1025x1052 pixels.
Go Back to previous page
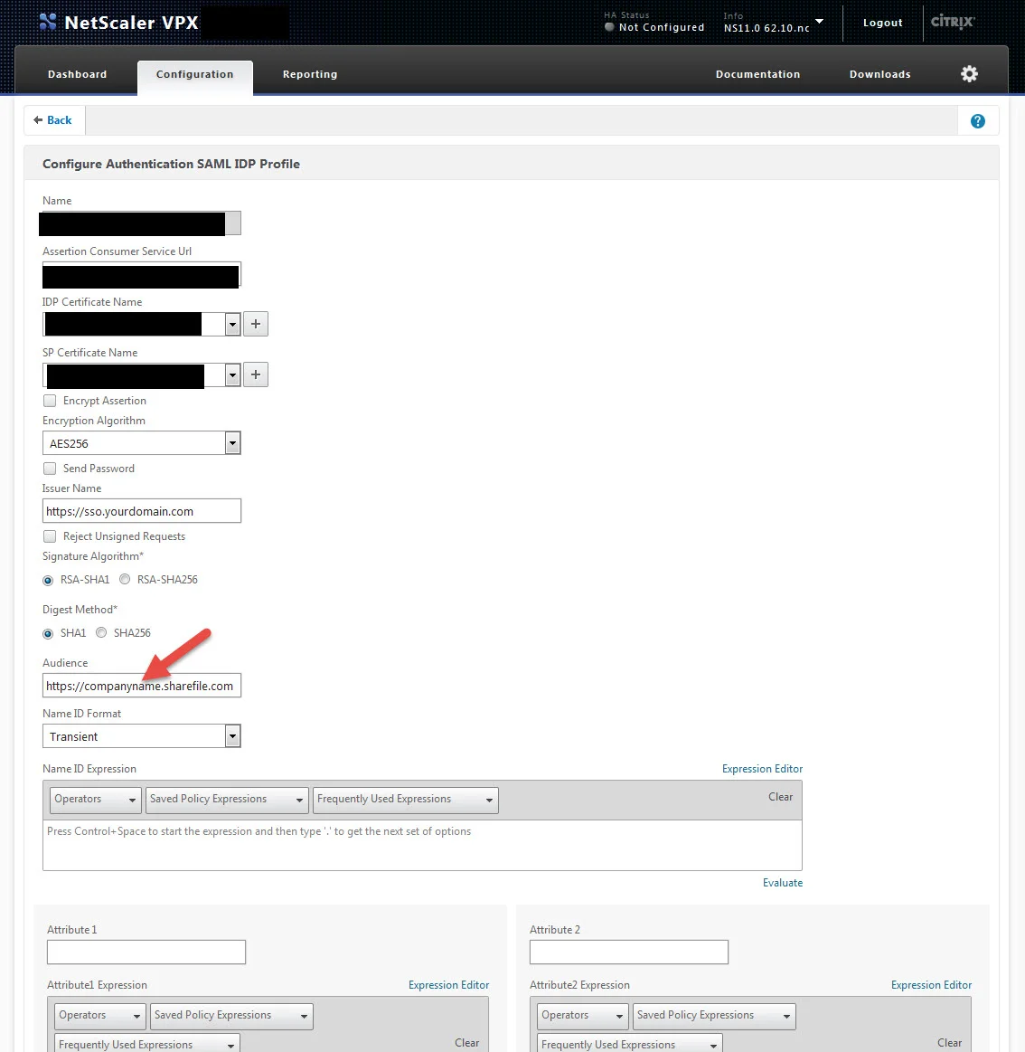tap(53, 120)
